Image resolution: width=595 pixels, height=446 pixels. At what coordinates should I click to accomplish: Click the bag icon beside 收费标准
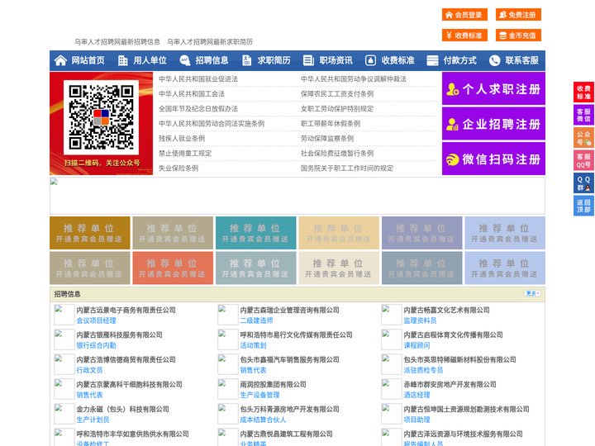point(370,60)
